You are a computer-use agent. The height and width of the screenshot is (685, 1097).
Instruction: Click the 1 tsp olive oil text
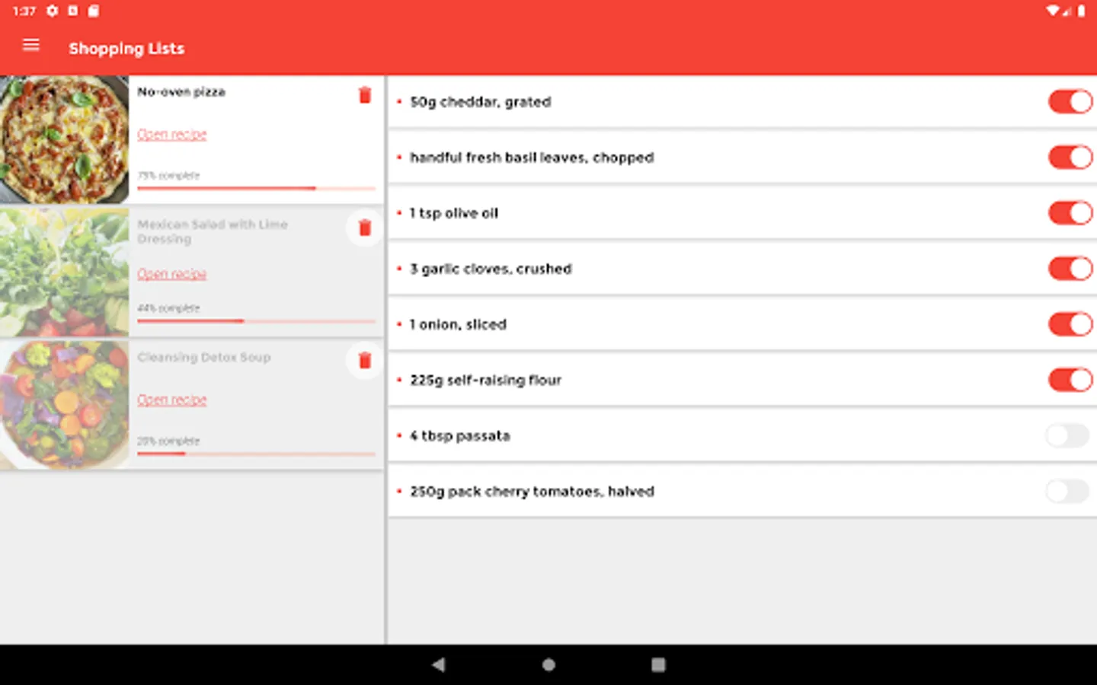[x=454, y=213]
